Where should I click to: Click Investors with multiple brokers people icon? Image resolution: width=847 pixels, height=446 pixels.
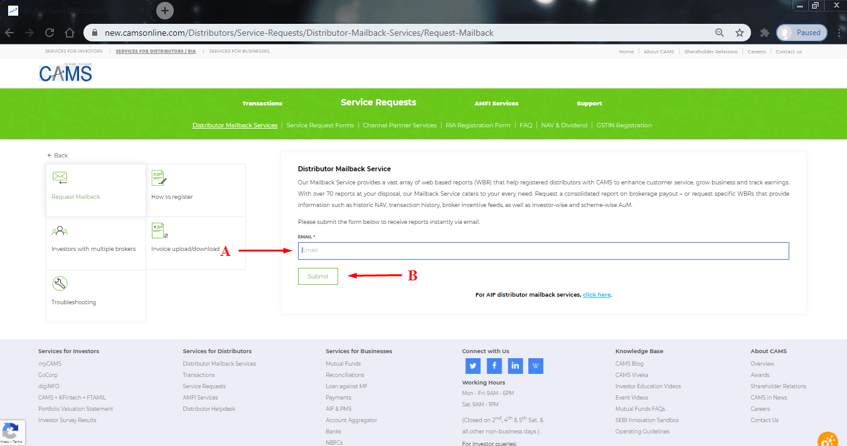[60, 231]
